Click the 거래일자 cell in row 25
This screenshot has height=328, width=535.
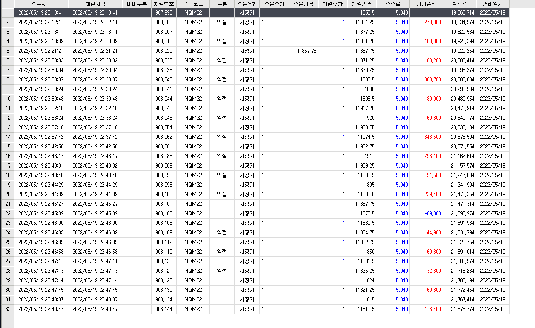493,242
